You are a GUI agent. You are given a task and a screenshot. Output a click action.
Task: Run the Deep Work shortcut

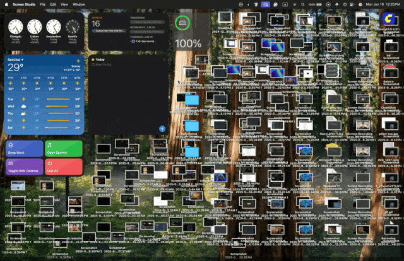coord(25,149)
